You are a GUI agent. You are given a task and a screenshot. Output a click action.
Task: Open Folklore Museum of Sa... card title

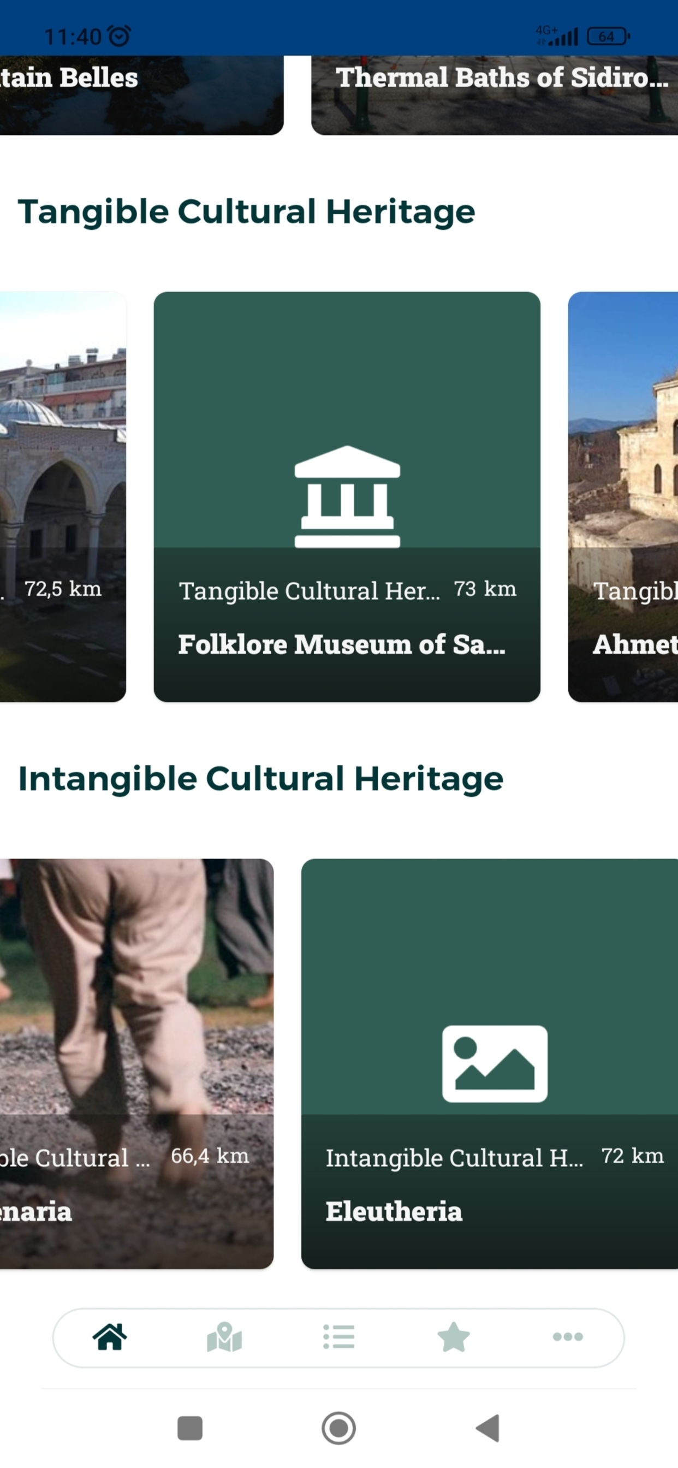point(341,644)
